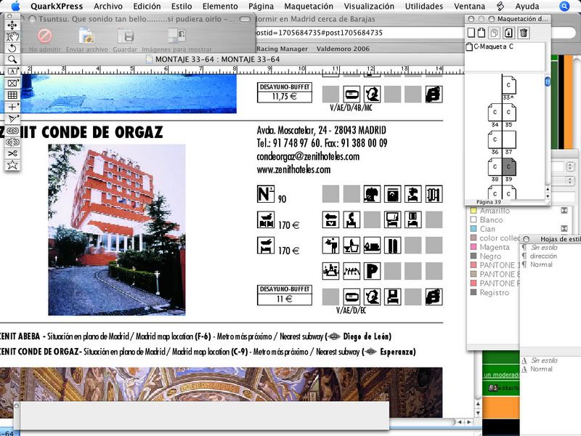This screenshot has height=436, width=581.
Task: Select the Content hand tool
Action: coord(12,37)
